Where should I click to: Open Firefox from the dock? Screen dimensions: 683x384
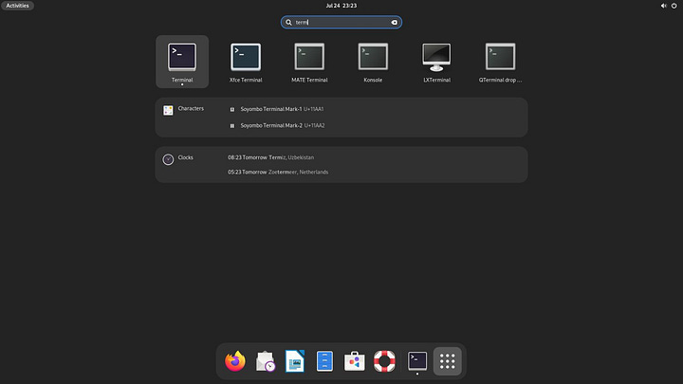point(235,361)
